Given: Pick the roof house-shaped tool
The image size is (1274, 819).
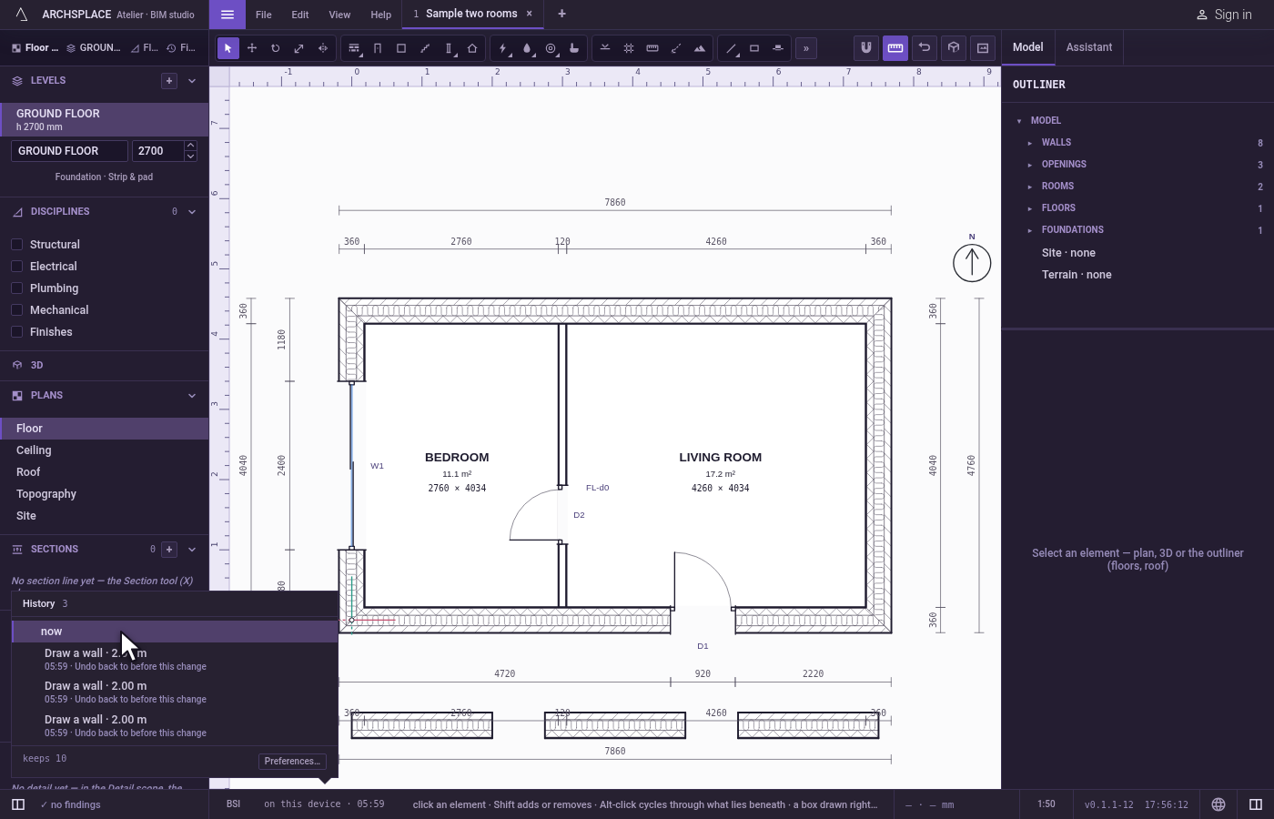Looking at the screenshot, I should point(472,48).
